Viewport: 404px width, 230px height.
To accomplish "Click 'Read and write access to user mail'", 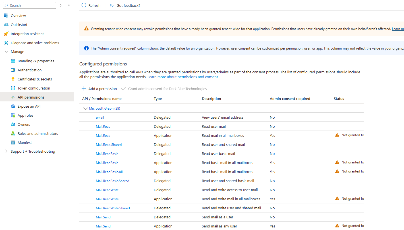I will point(230,190).
